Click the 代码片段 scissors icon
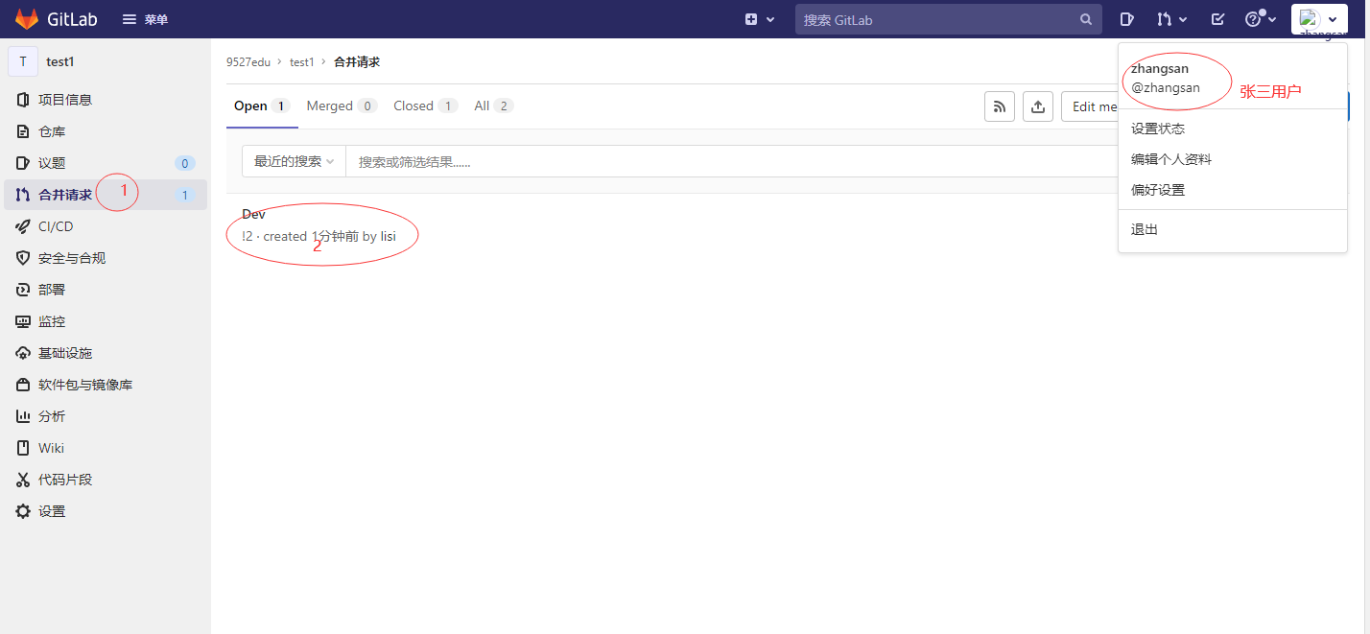The image size is (1370, 634). (23, 480)
